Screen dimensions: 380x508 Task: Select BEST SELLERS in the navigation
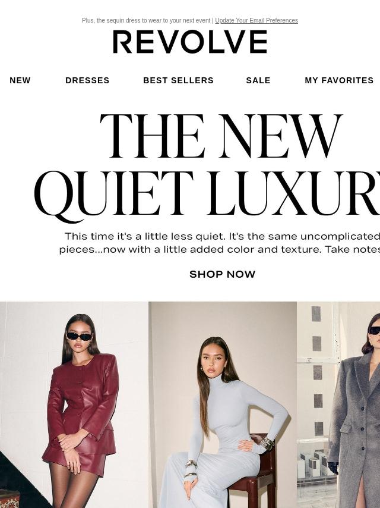click(x=179, y=80)
